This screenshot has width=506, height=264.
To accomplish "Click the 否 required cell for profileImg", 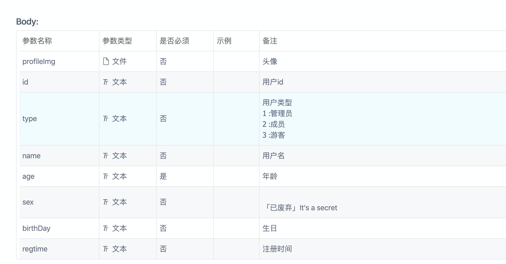I will [x=163, y=61].
